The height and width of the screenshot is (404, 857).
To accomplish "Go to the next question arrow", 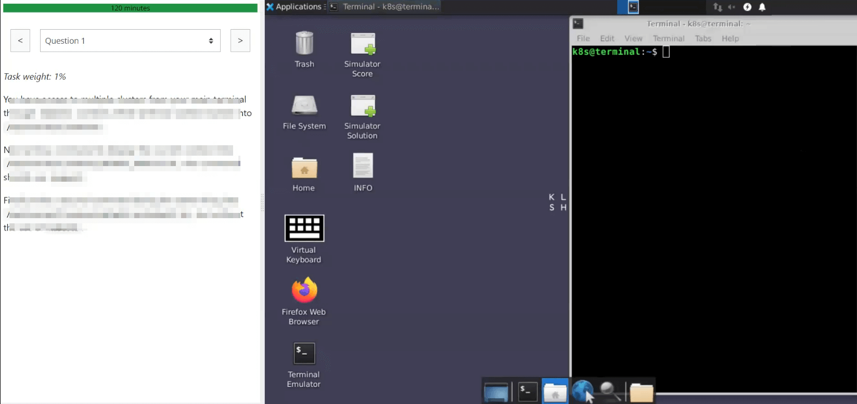I will pos(240,41).
